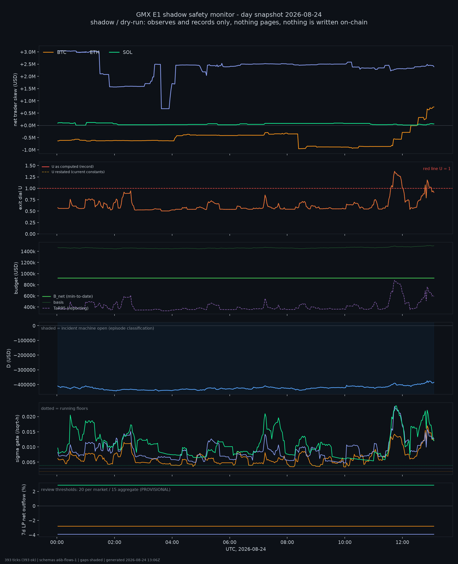Click the "02:00" time axis label
Viewport: 458px width, 564px height.
[x=114, y=543]
